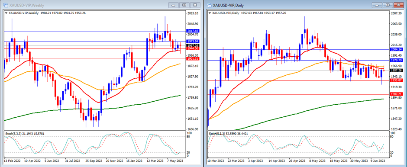Click the 1739.50 price axis value
Viewport: 407px width, 167px height.
(193, 97)
